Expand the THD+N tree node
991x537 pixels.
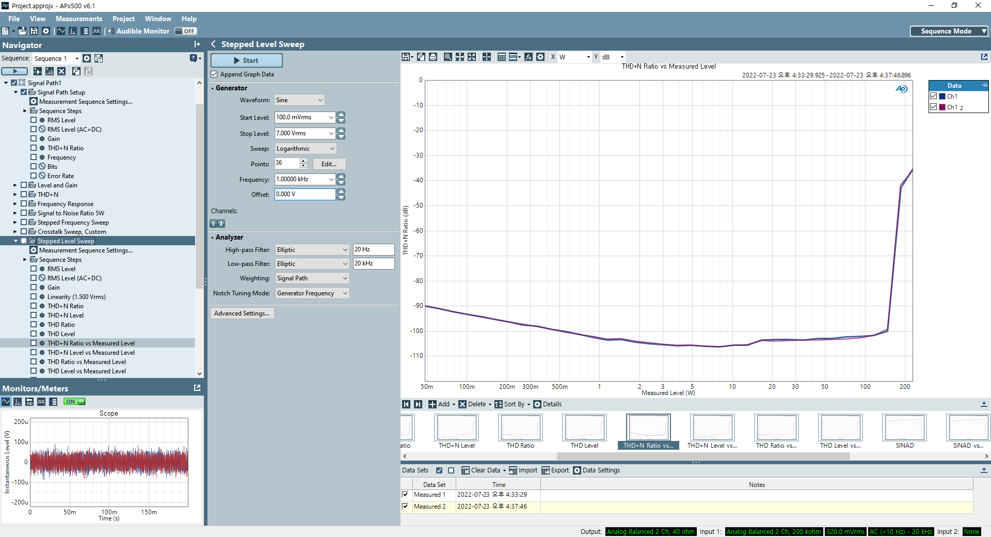coord(15,195)
